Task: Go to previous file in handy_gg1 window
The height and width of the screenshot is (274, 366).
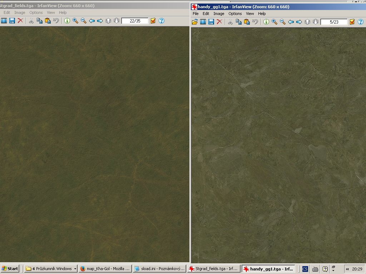Action: click(x=291, y=22)
